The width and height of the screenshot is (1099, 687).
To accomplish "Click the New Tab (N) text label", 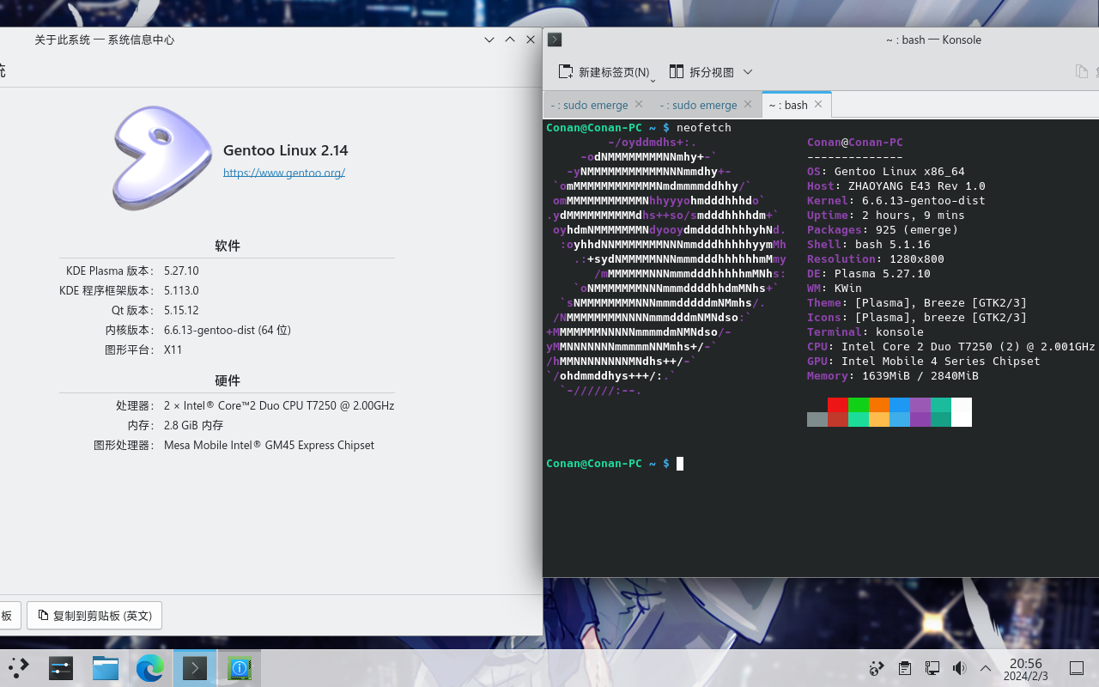I will click(614, 73).
